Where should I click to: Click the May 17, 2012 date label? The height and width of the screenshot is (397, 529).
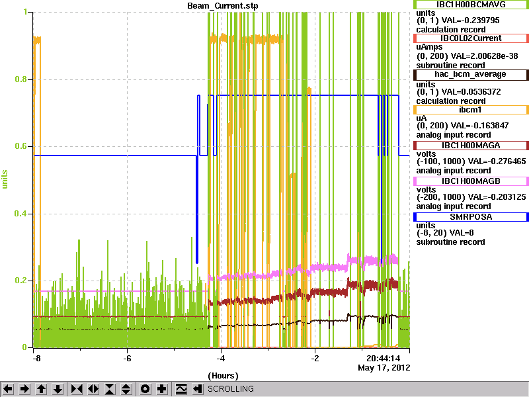point(384,368)
